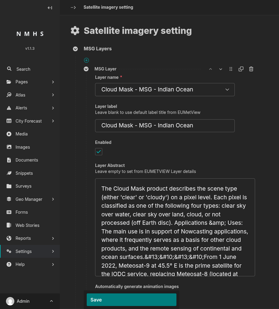Expand the City Forecast submenu chevron
The image size is (279, 309).
pos(53,121)
